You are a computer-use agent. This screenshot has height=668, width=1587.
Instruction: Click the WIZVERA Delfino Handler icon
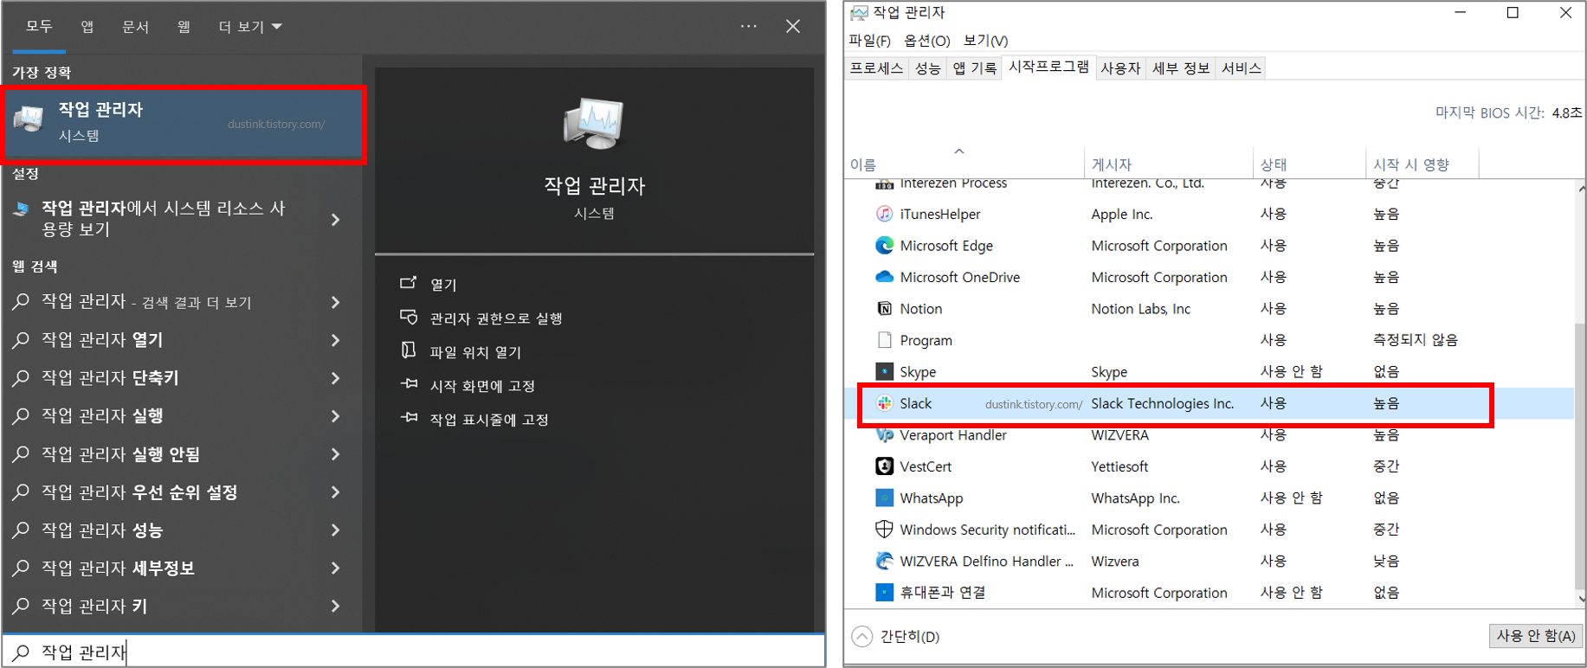884,561
